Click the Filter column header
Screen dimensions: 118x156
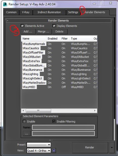click(65, 39)
